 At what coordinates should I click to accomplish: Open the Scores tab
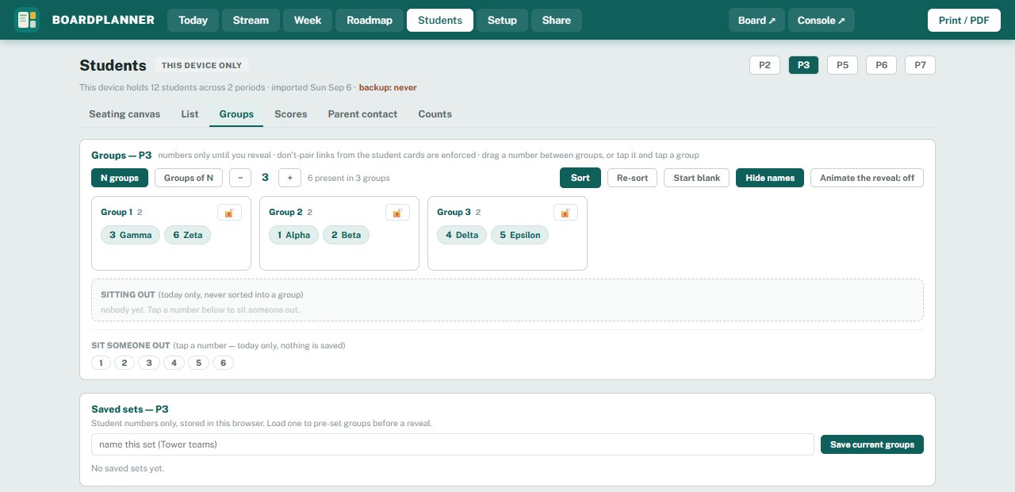pyautogui.click(x=291, y=114)
